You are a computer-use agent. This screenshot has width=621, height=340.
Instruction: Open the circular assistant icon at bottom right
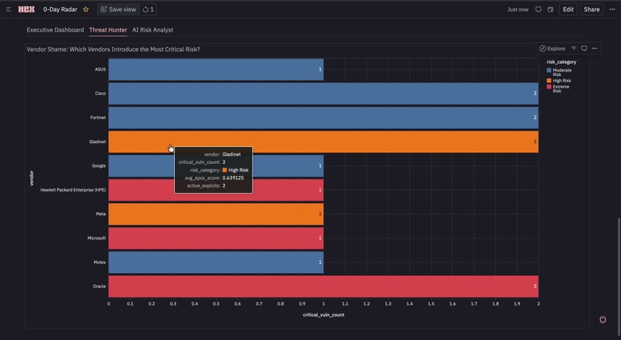click(603, 319)
